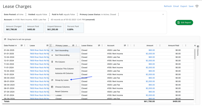
Task: Click the row-group icon in Primary Lease header
Action: [73, 45]
